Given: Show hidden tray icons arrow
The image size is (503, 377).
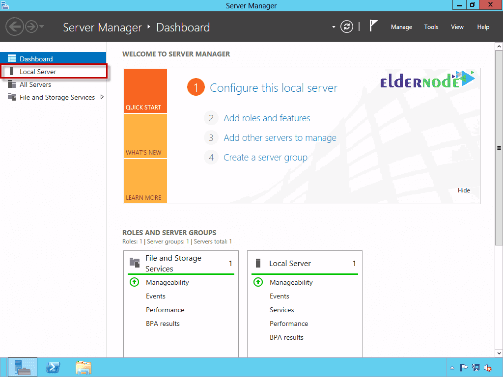Looking at the screenshot, I should pos(452,368).
